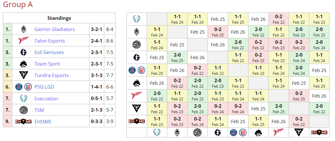The height and width of the screenshot is (141, 335).
Task: Click the PSG.LGD logo in the standings
Action: pos(23,87)
